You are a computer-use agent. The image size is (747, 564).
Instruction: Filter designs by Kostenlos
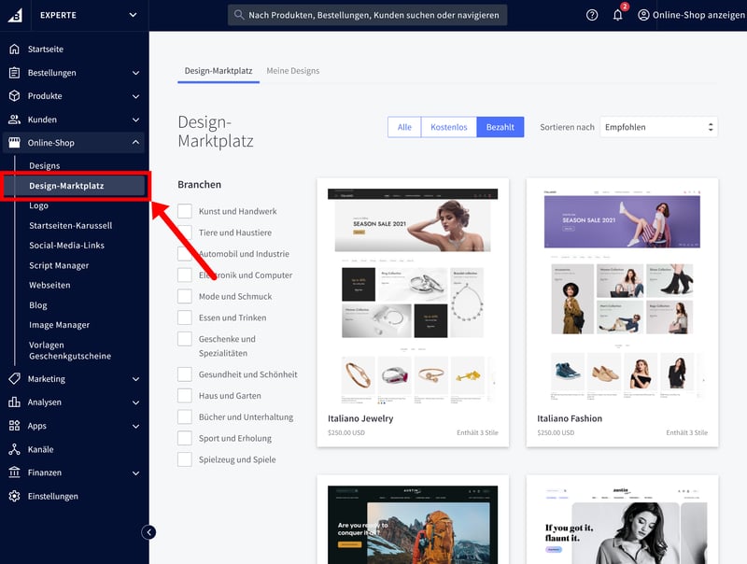click(x=448, y=127)
